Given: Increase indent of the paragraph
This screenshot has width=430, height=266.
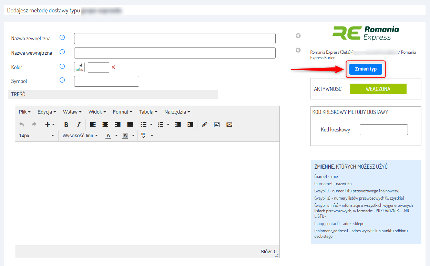Looking at the screenshot, I should point(190,125).
